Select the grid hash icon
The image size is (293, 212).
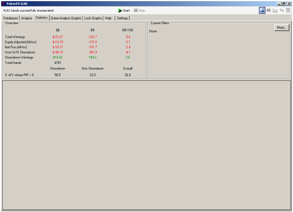[x=268, y=11]
